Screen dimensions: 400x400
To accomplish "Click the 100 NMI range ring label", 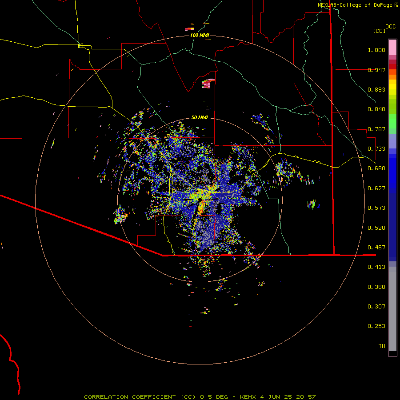I will [x=199, y=35].
